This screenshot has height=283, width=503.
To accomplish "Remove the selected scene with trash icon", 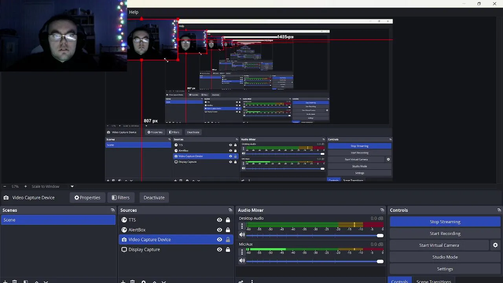I will tap(15, 281).
